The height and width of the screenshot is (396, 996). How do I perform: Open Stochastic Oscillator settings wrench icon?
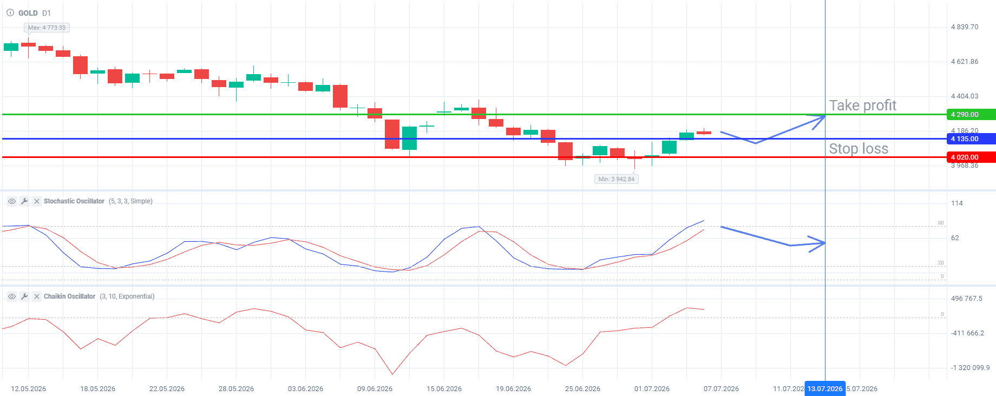click(24, 201)
